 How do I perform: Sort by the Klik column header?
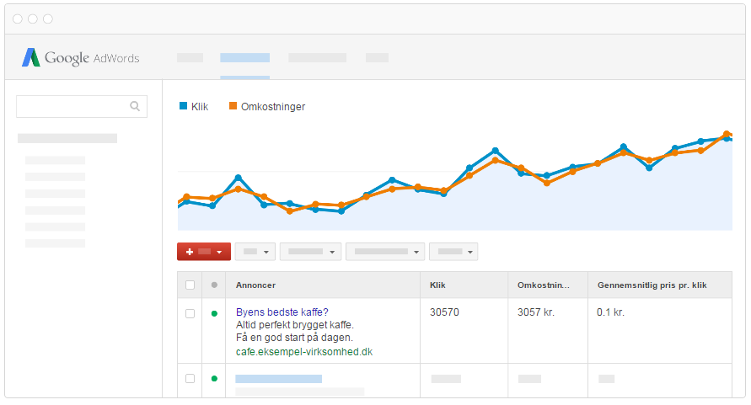[x=437, y=285]
